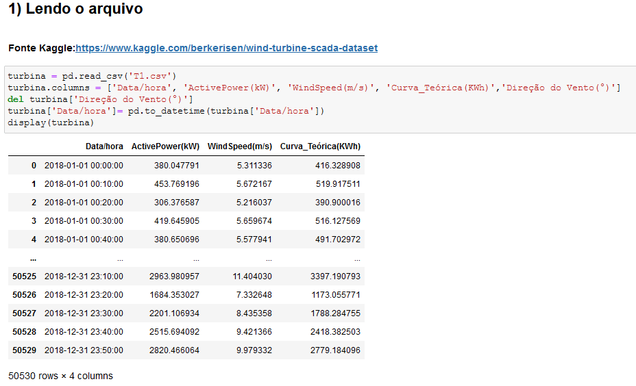Select cell 2018-01-01 00:40:00
Viewport: 636px width, 386px height.
pos(84,240)
